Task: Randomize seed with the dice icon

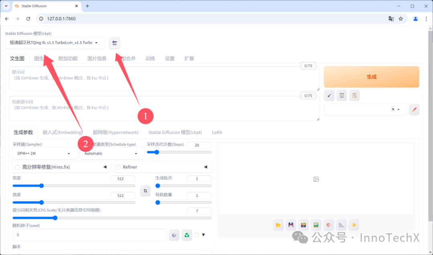Action: click(174, 235)
